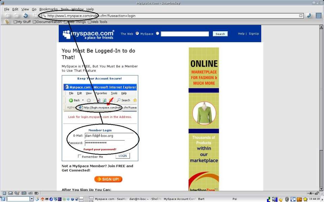Viewport: 324px width, 202px height.
Task: Expand the 'My Stuff' bookmarks folder
Action: (22, 22)
